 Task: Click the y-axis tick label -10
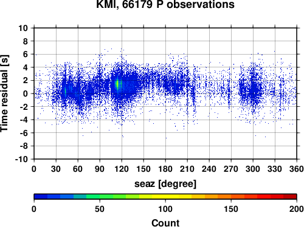pyautogui.click(x=21, y=159)
